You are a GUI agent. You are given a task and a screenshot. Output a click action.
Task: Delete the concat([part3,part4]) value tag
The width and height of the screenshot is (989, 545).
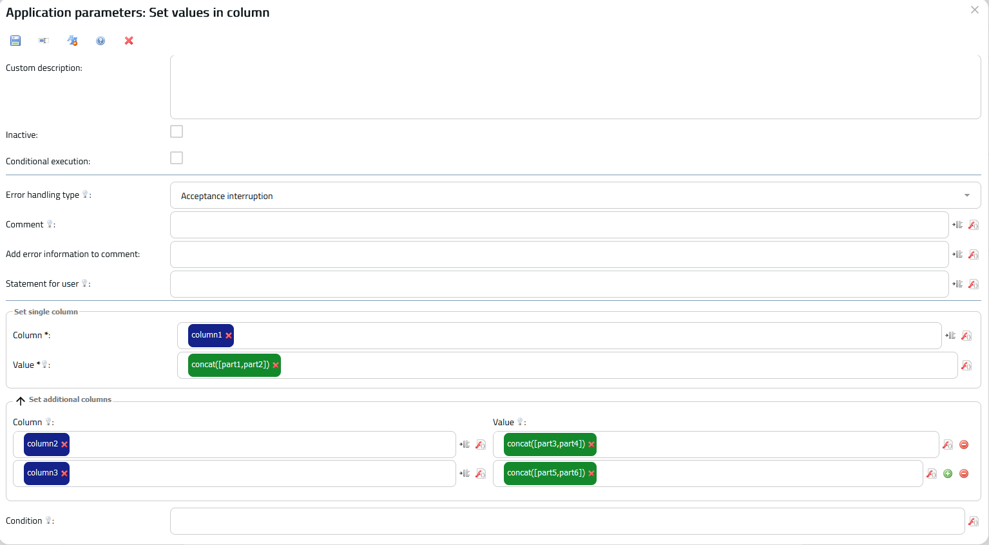pos(591,445)
